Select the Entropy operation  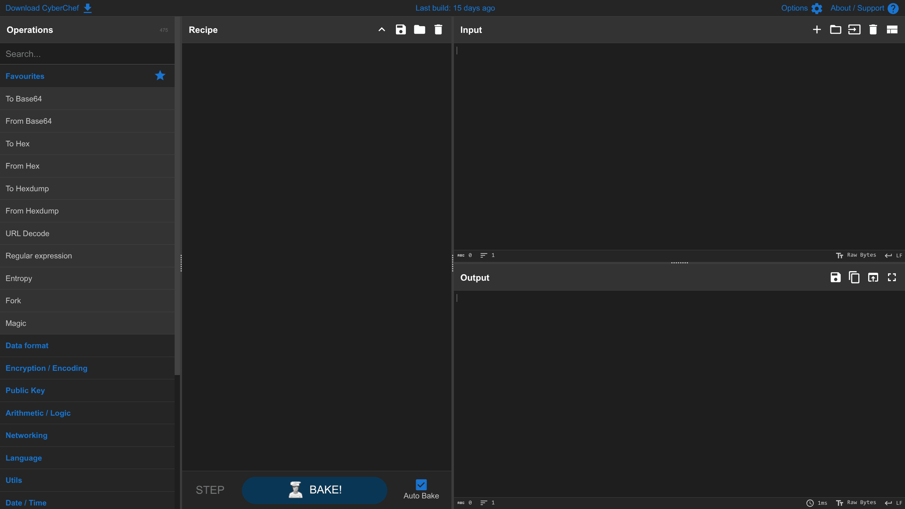click(87, 279)
